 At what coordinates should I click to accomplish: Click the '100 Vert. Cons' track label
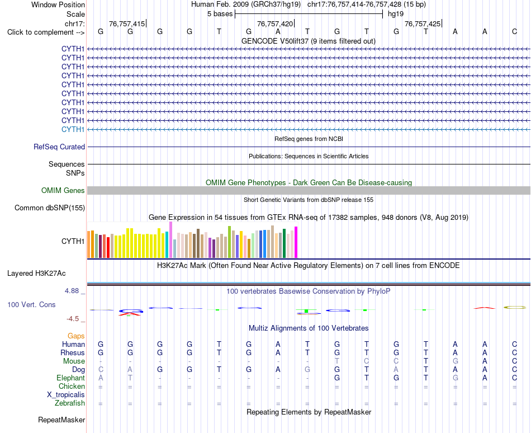pyautogui.click(x=31, y=304)
